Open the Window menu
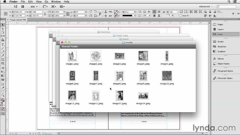Viewport: 240px width, 135px height. [x=56, y=2]
